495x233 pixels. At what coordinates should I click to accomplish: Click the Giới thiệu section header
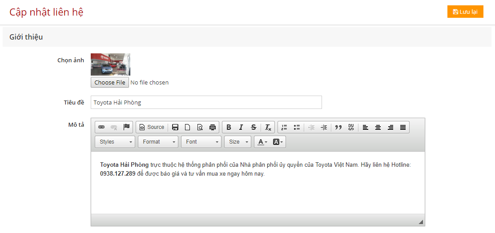click(x=26, y=37)
